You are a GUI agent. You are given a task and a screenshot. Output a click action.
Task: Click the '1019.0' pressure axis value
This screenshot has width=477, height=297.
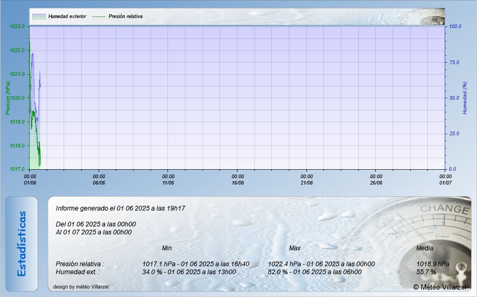tap(17, 122)
